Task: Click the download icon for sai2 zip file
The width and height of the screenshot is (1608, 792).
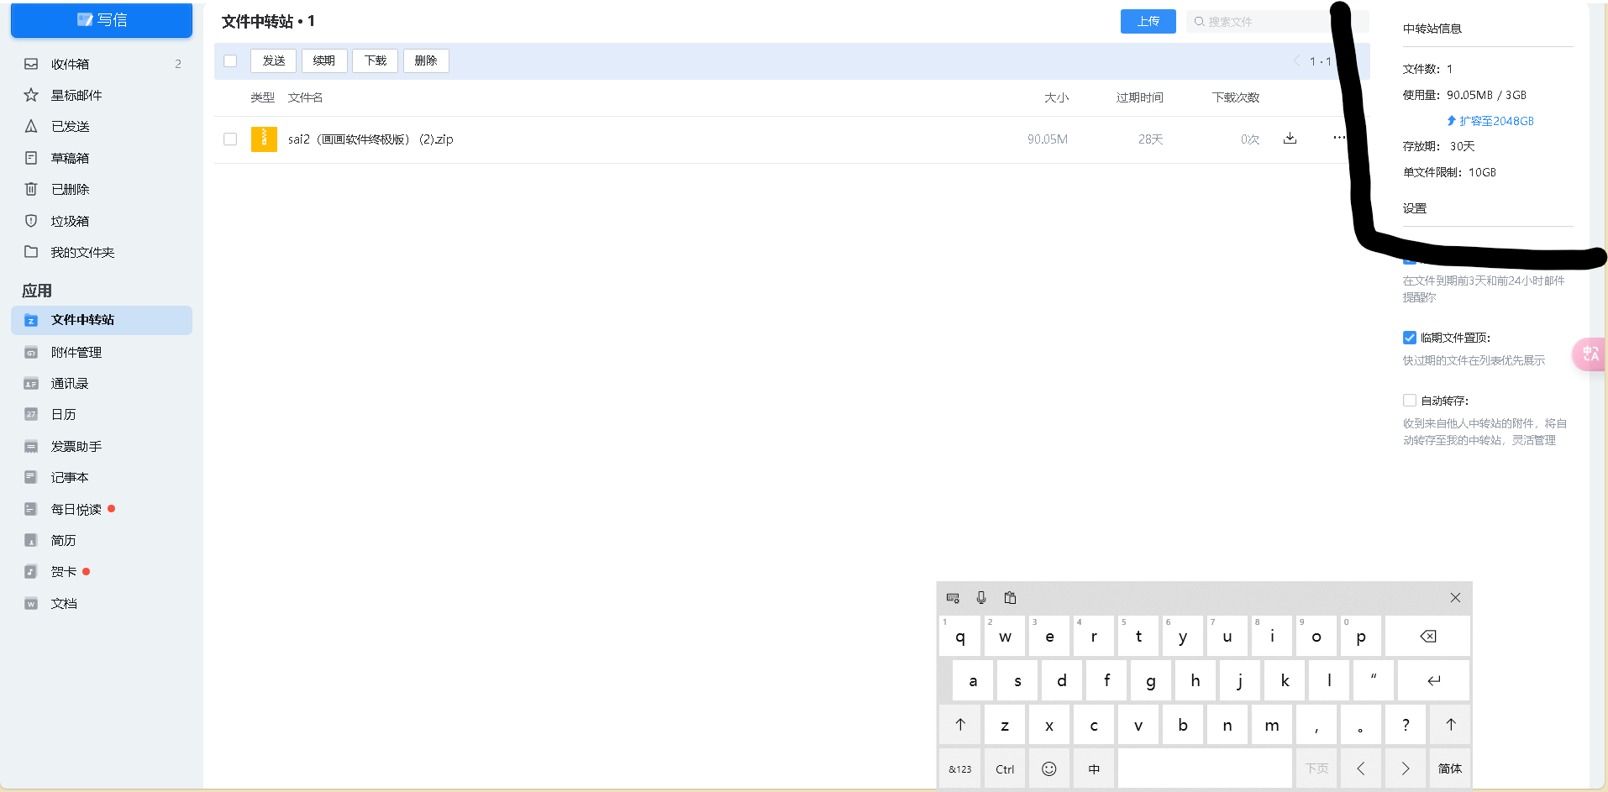Action: (x=1290, y=139)
